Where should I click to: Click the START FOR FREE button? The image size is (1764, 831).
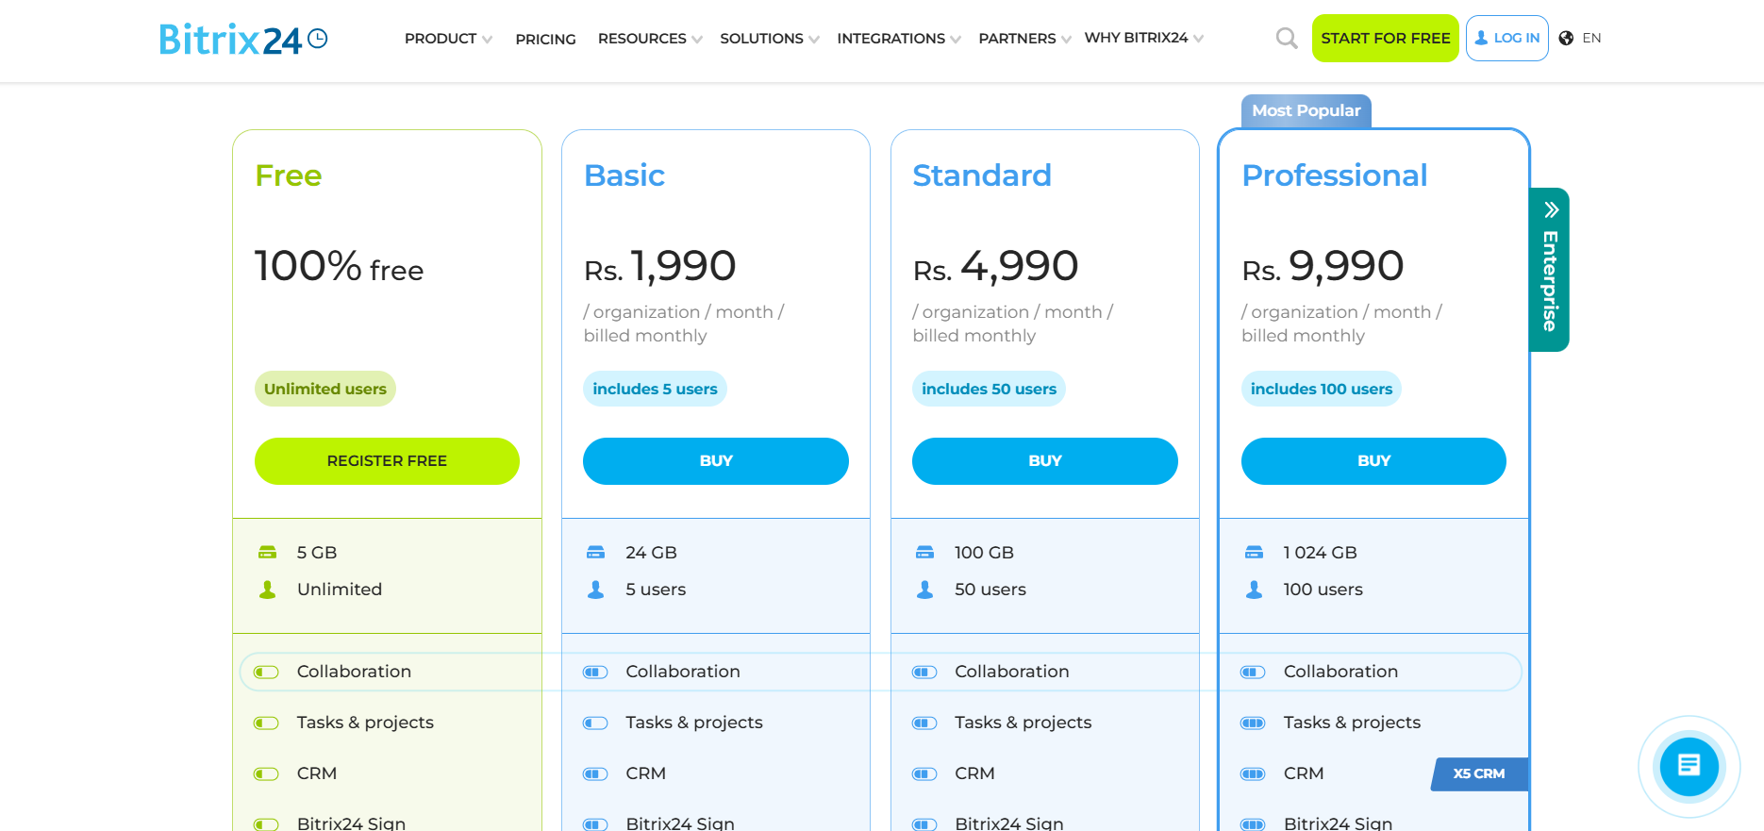coord(1385,38)
